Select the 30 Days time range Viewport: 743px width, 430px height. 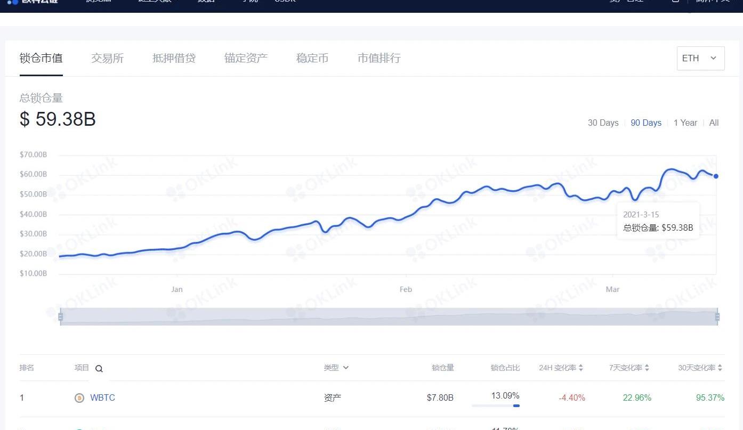pyautogui.click(x=603, y=123)
